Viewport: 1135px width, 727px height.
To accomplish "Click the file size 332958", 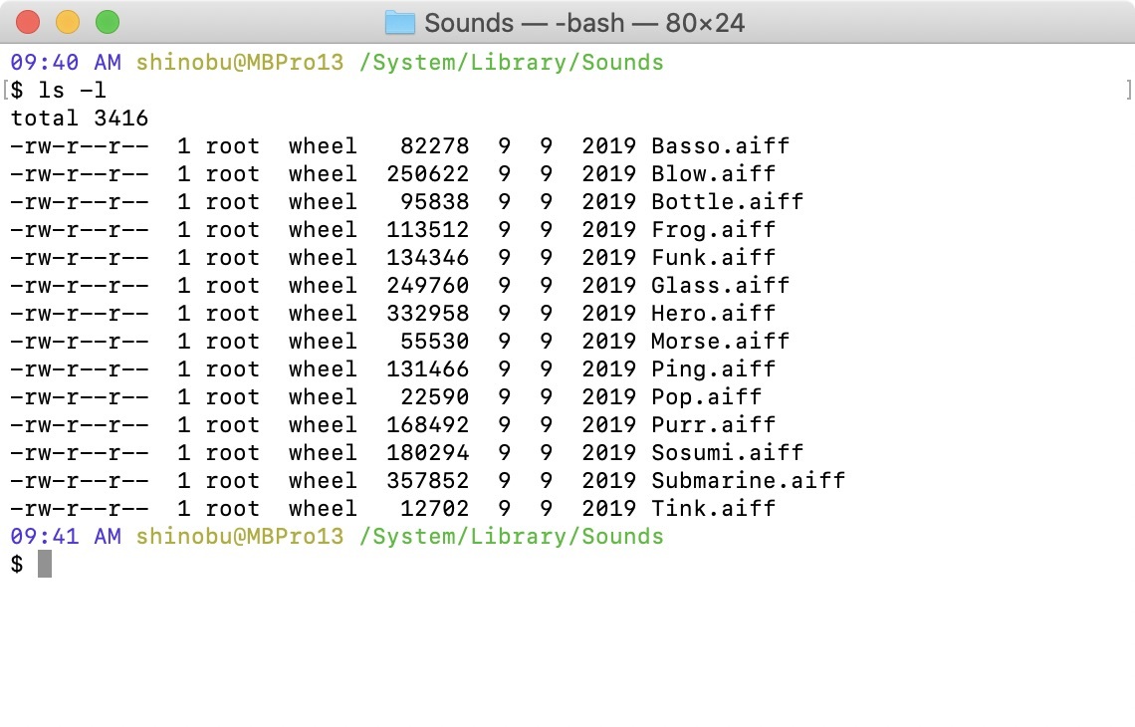I will coord(428,314).
